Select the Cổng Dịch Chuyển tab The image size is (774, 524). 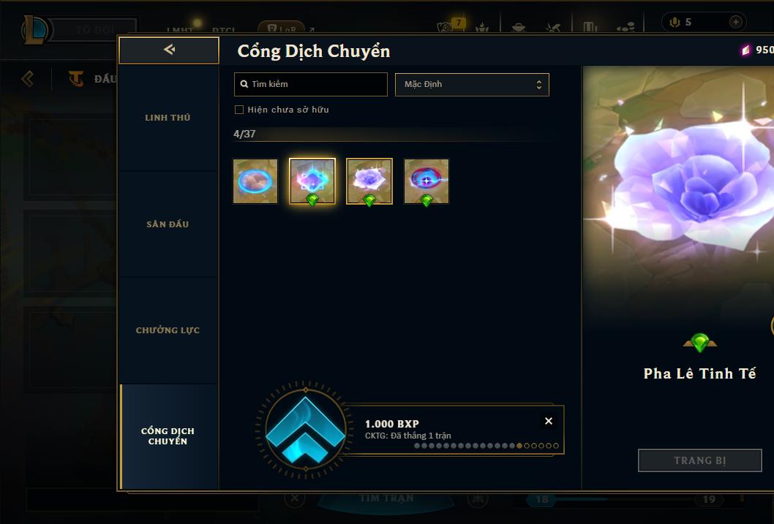click(x=168, y=436)
